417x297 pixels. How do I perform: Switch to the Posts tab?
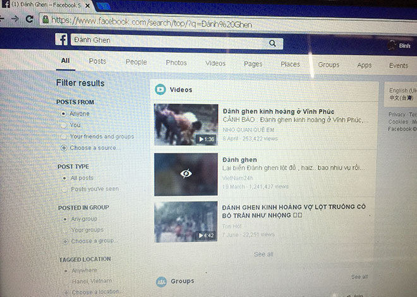(97, 61)
